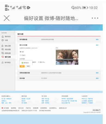Open the WAP版 link
The width and height of the screenshot is (106, 124).
[63, 99]
